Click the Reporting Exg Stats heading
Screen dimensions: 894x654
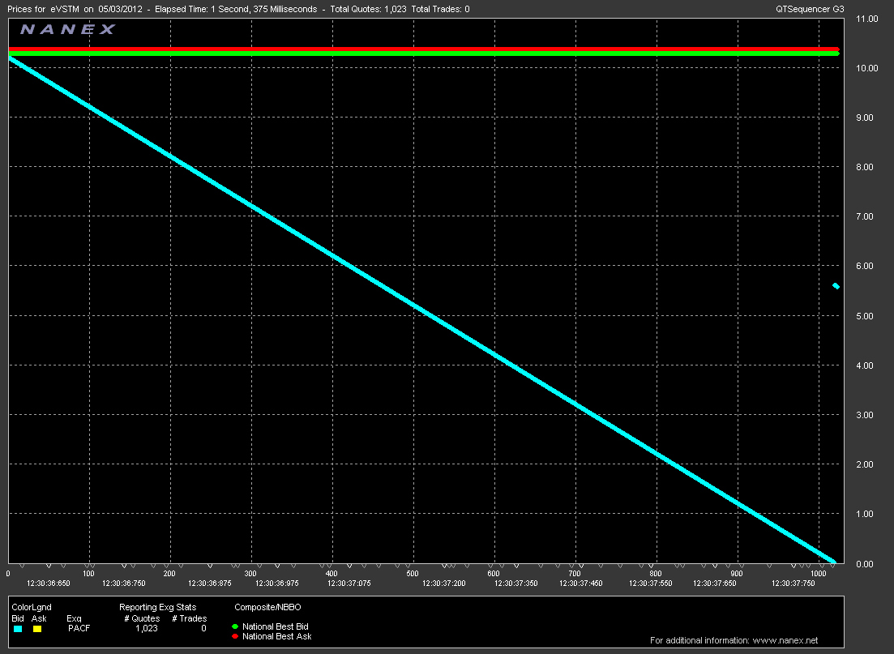[x=157, y=607]
